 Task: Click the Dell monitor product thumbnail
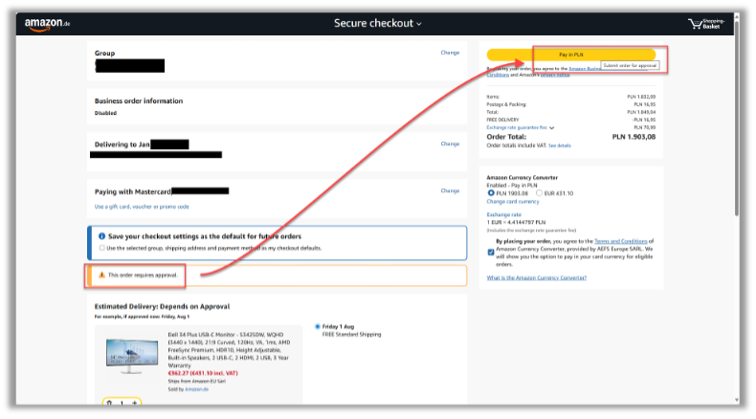[x=132, y=356]
